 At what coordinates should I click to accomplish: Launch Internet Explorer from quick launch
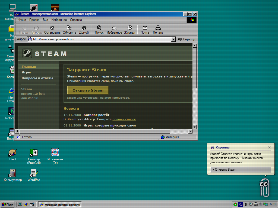26,205
